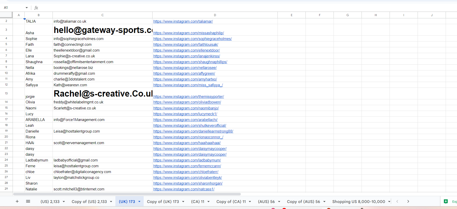The width and height of the screenshot is (457, 209).
Task: Open the (AUS) 56 tab menu arrow
Action: point(279,202)
